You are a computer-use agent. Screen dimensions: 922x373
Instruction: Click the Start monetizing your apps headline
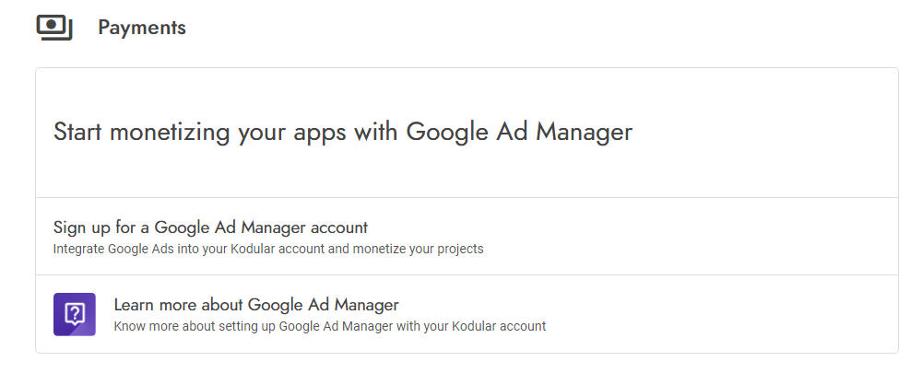click(343, 132)
